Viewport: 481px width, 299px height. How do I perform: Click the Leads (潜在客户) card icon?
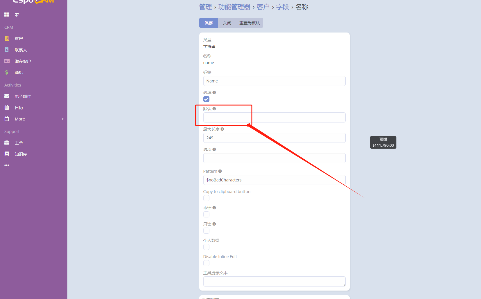[x=7, y=61]
